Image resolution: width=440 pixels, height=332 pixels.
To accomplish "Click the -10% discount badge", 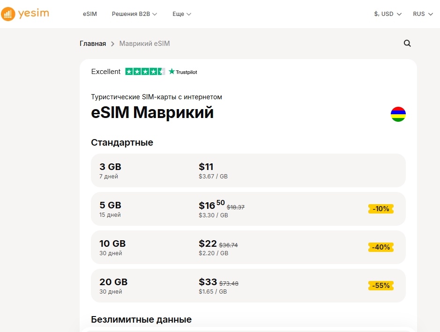I will (x=380, y=209).
